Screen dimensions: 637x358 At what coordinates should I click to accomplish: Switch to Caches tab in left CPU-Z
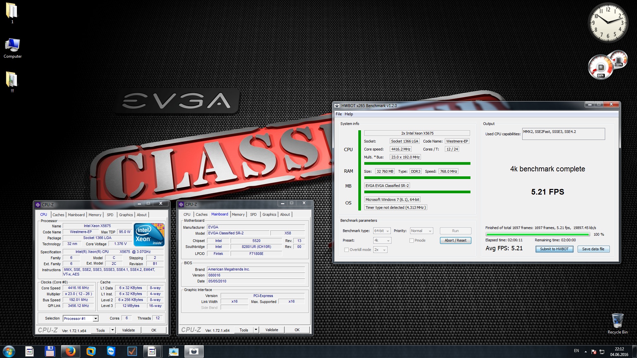coord(58,215)
